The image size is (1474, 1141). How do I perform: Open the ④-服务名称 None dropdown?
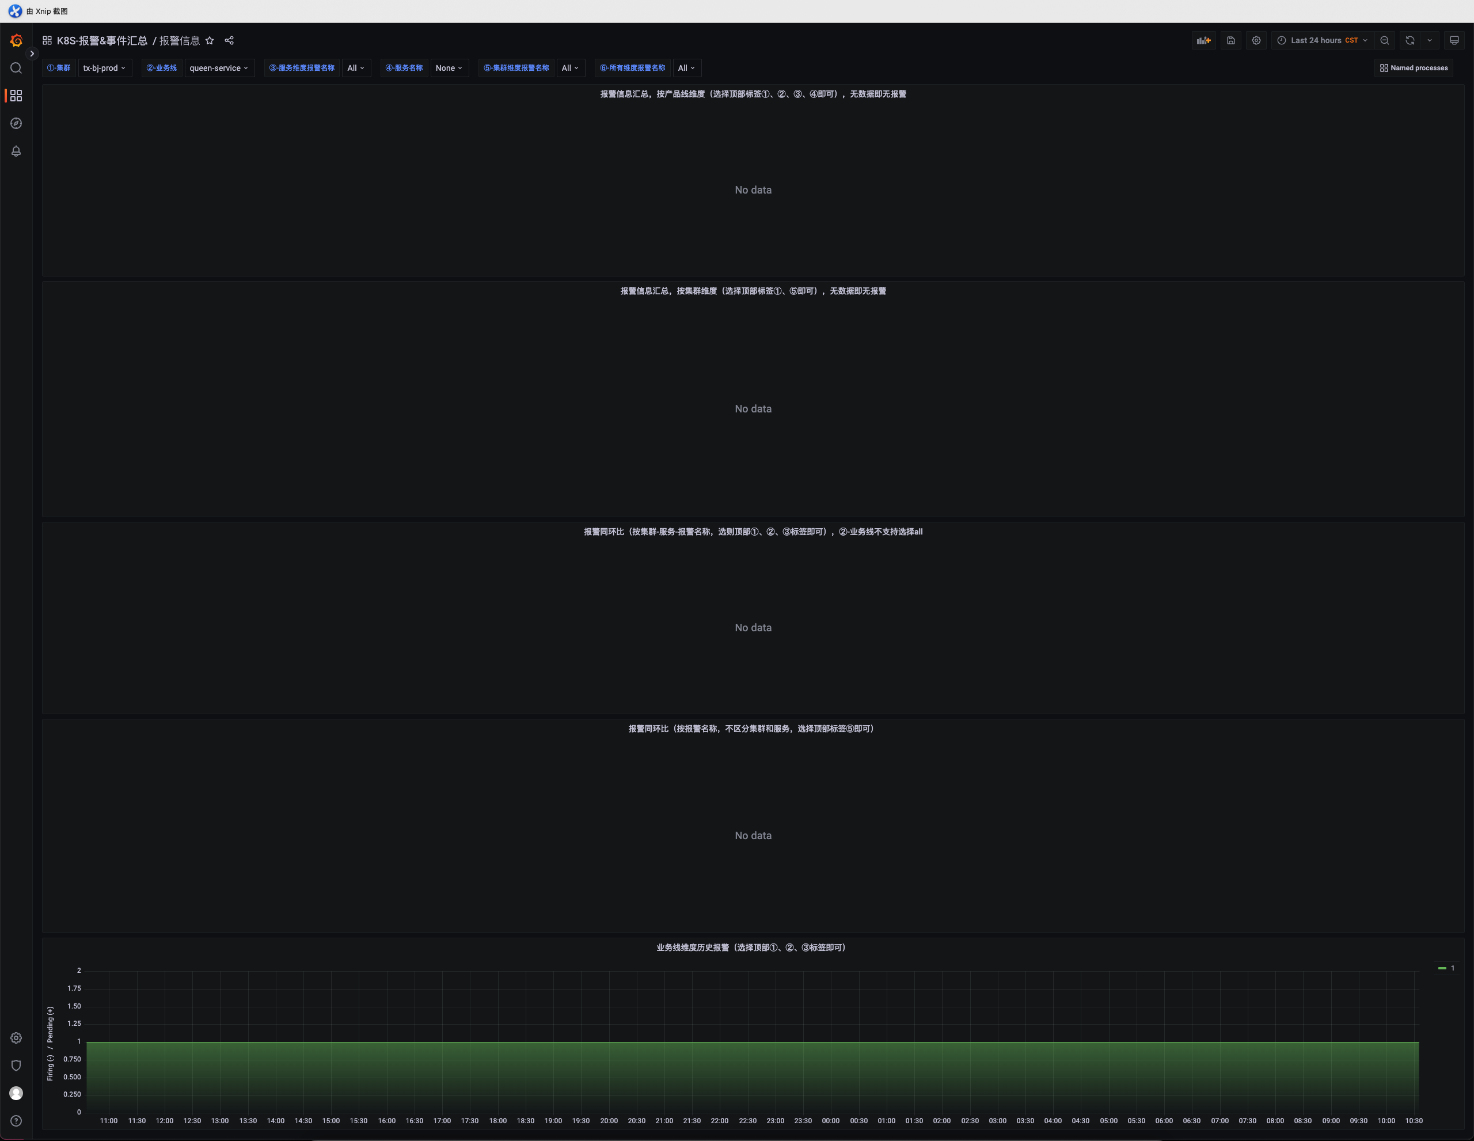point(450,68)
